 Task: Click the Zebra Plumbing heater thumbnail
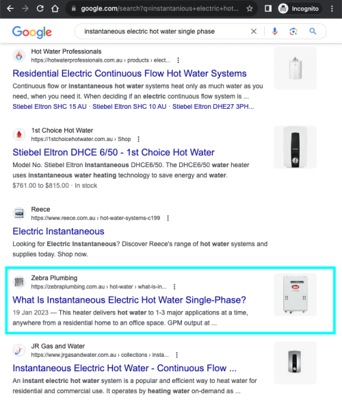pos(295,295)
